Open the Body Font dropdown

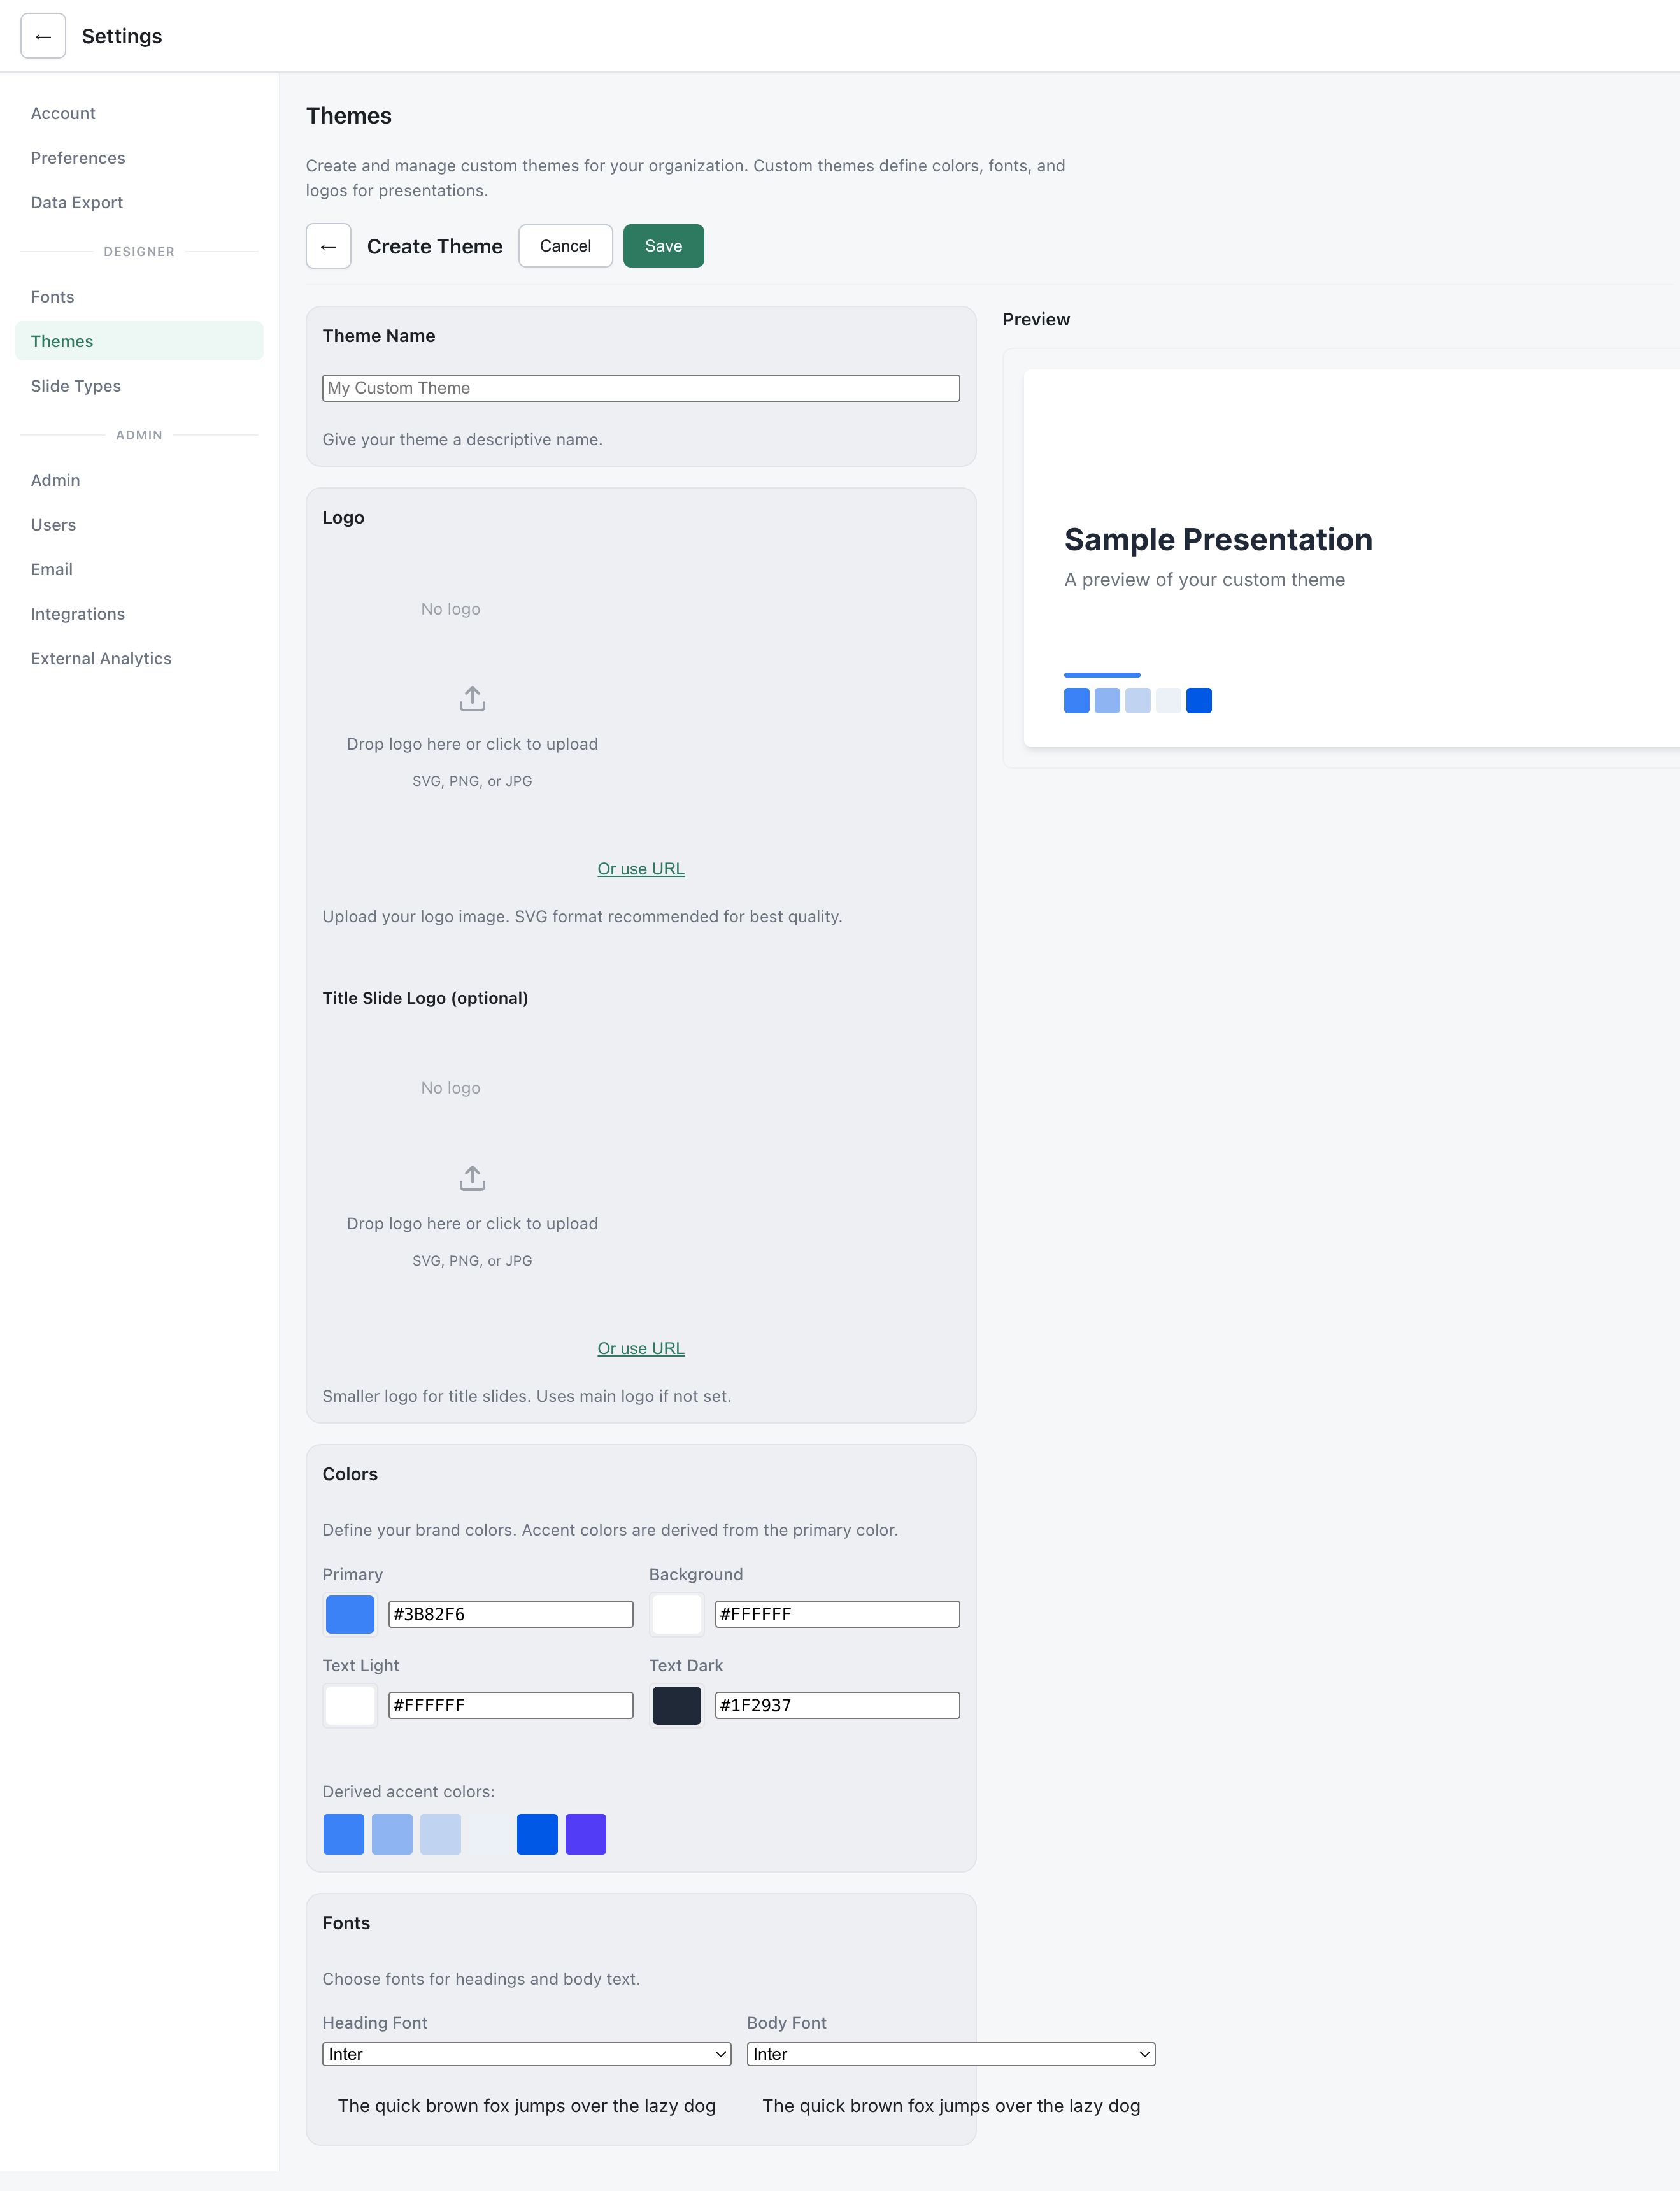(x=951, y=2054)
